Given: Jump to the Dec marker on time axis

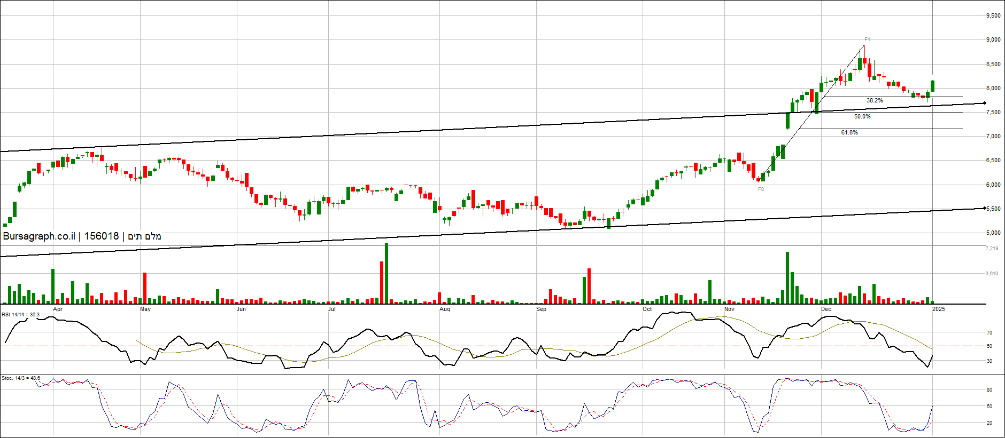Looking at the screenshot, I should coord(826,309).
